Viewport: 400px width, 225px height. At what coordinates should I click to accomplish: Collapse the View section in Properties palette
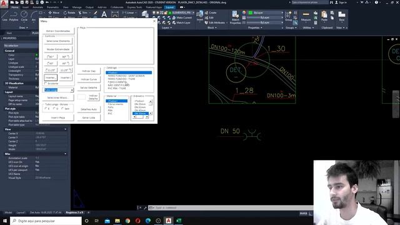[x=66, y=129]
